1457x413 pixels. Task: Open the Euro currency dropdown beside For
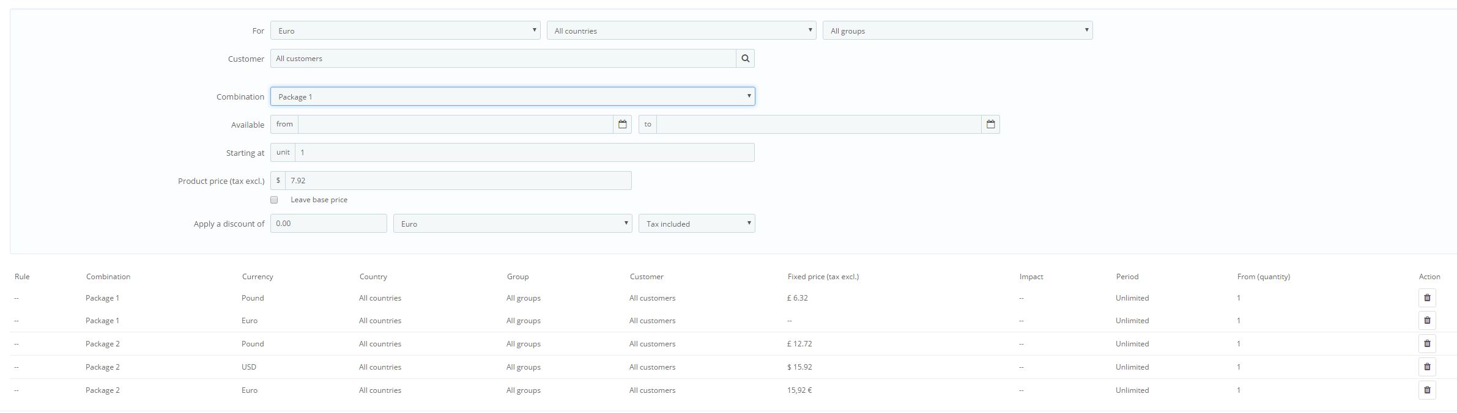406,31
